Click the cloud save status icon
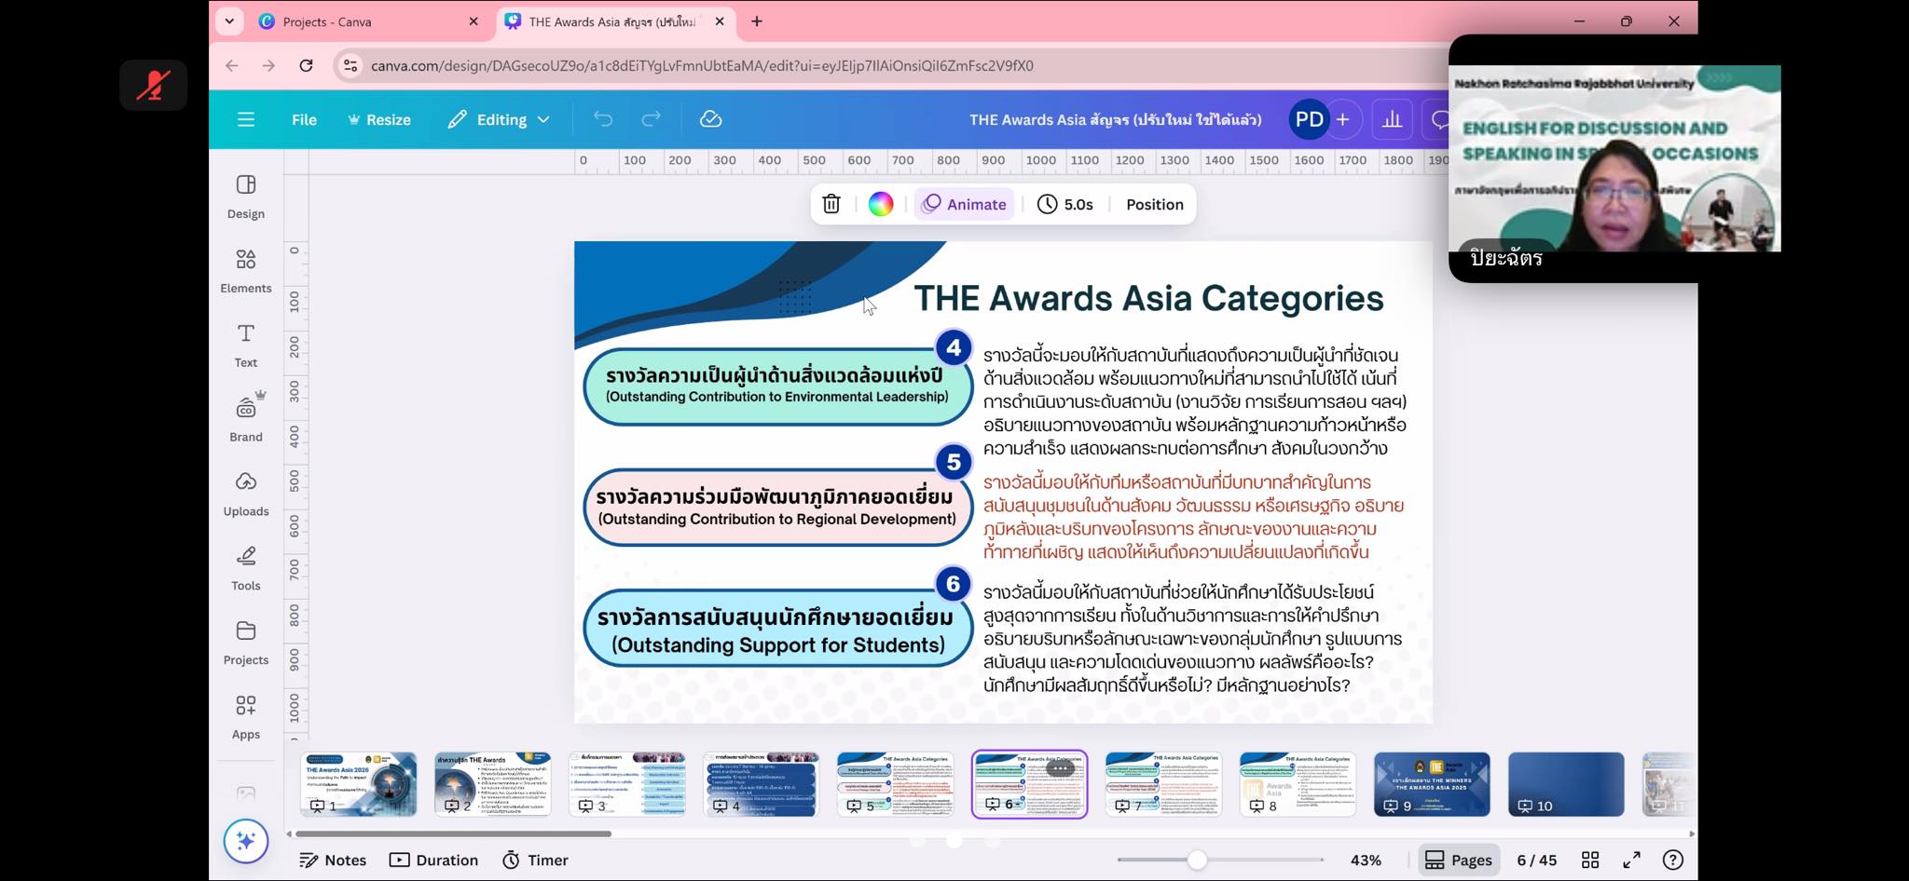1909x881 pixels. point(710,119)
